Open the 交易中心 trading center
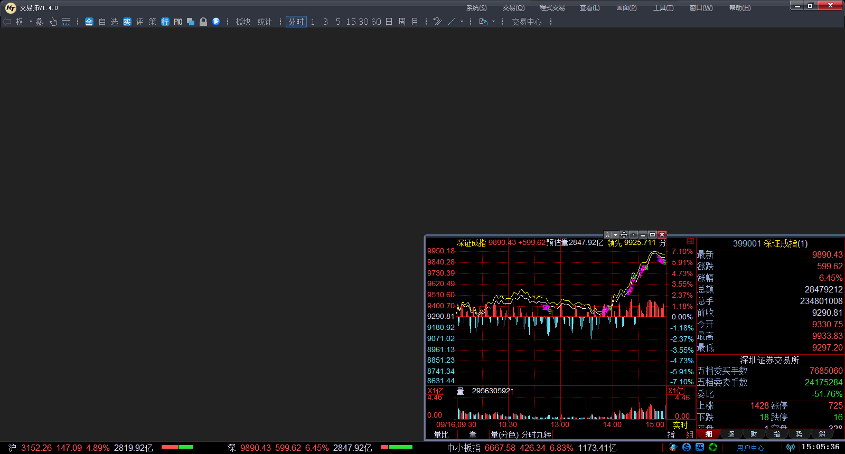This screenshot has width=845, height=454. (x=526, y=22)
